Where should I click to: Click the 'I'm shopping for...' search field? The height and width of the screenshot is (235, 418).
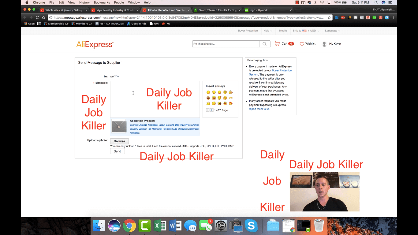pos(226,44)
